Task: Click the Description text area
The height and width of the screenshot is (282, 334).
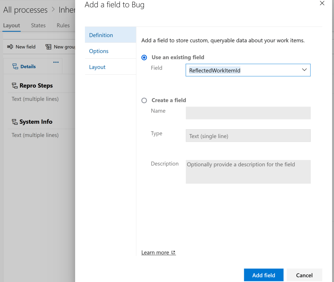Action: coord(248,172)
